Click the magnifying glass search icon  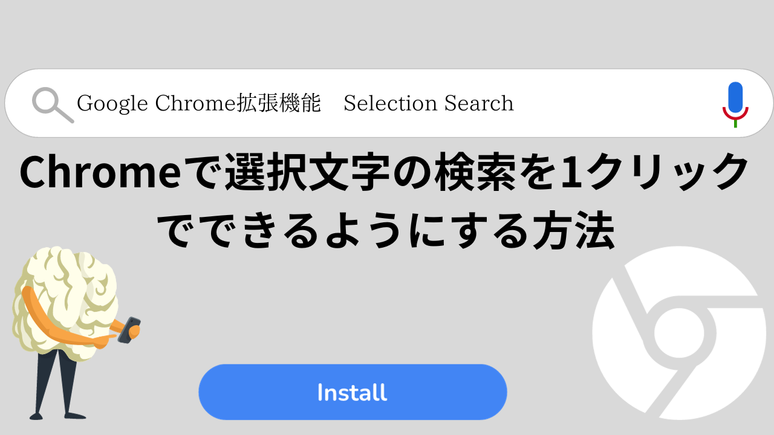(x=52, y=105)
